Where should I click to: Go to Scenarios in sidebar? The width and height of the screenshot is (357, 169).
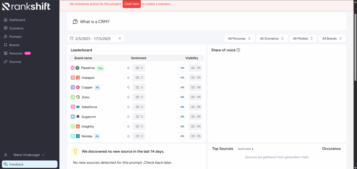point(16,28)
